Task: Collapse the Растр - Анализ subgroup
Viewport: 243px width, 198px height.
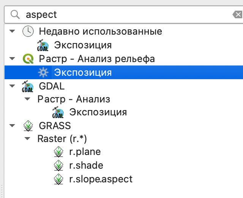Action: coord(27,99)
